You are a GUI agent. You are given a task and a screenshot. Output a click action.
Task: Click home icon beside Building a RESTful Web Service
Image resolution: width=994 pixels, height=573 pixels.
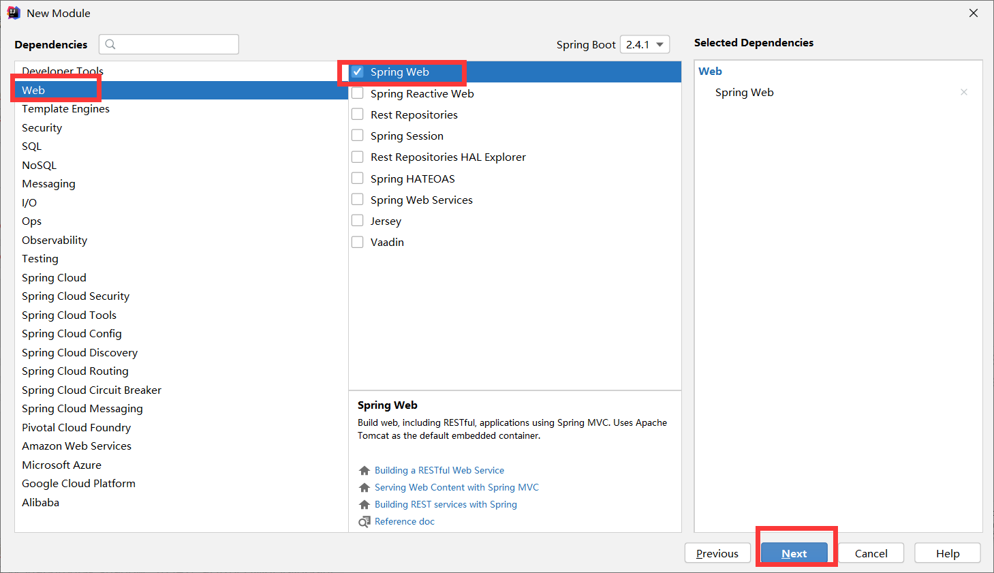tap(364, 470)
